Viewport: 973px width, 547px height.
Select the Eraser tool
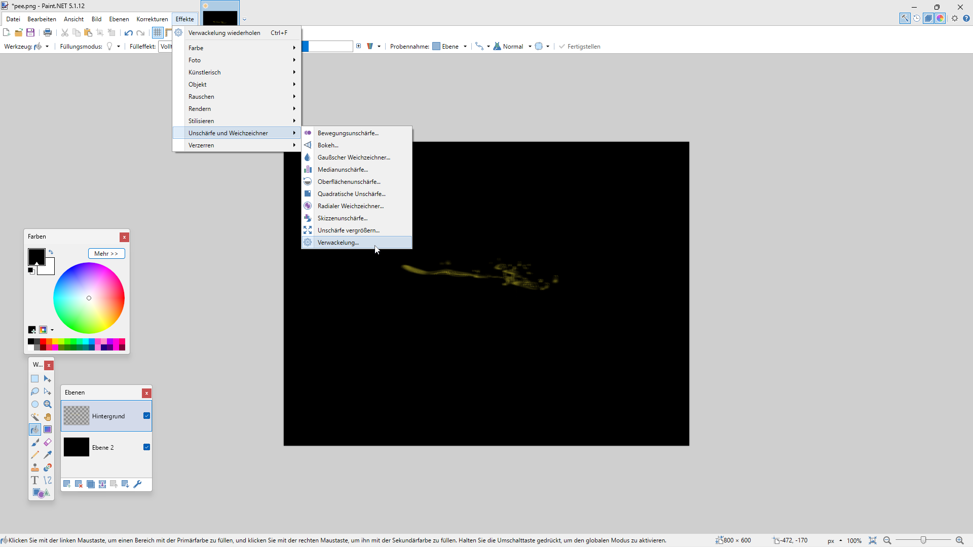(48, 442)
